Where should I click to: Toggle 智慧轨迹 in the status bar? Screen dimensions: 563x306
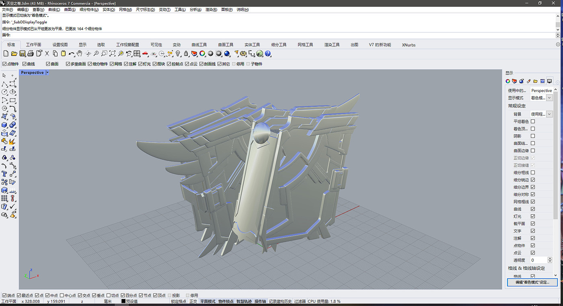244,301
